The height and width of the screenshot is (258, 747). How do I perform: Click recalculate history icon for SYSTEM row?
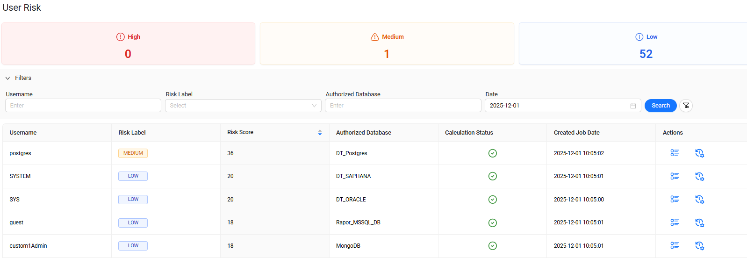point(699,177)
